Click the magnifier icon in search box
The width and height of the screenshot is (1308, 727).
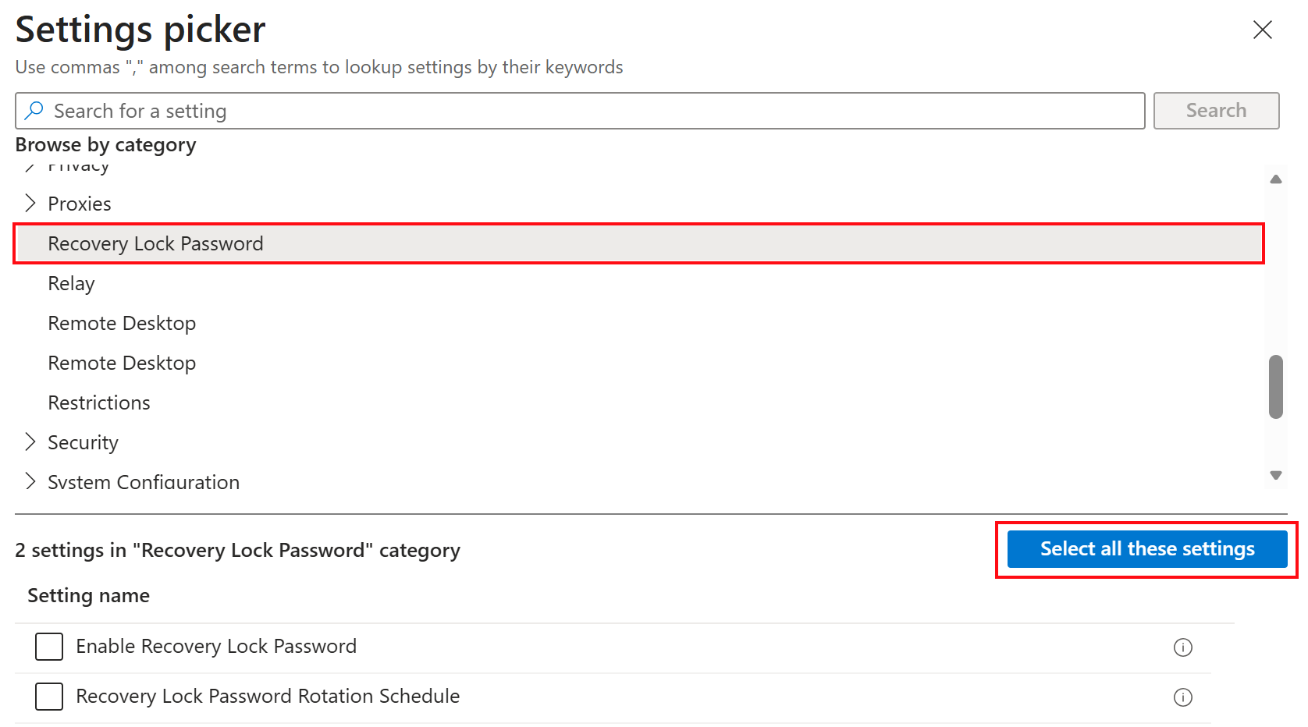[x=34, y=111]
